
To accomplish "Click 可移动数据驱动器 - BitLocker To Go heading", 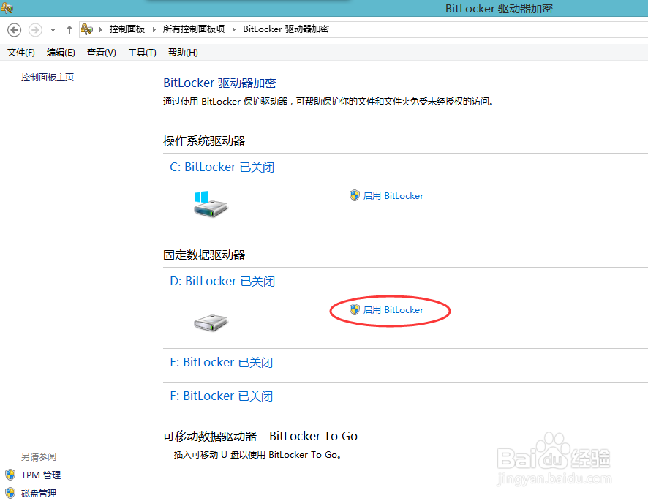I will (x=260, y=436).
